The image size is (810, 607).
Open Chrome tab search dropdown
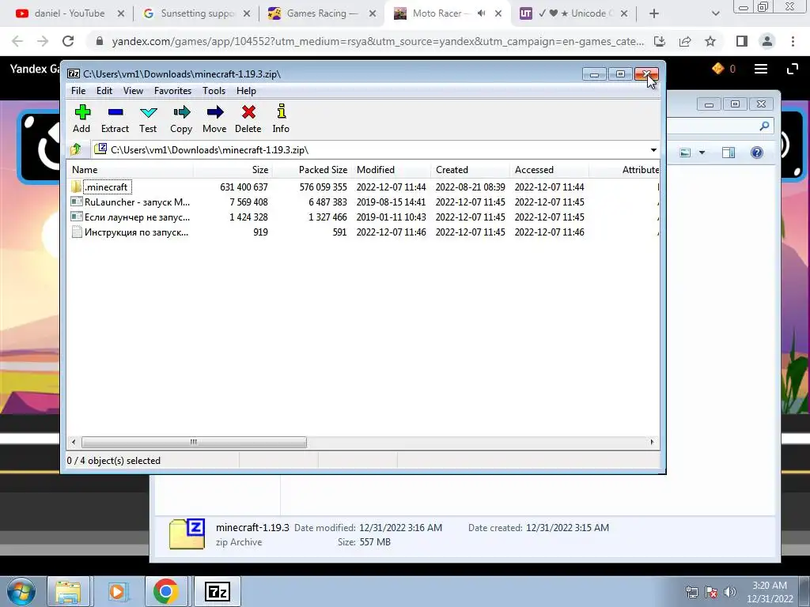point(715,13)
